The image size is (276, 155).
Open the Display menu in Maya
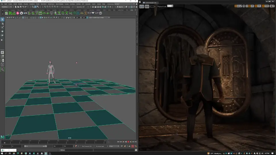click(26, 4)
